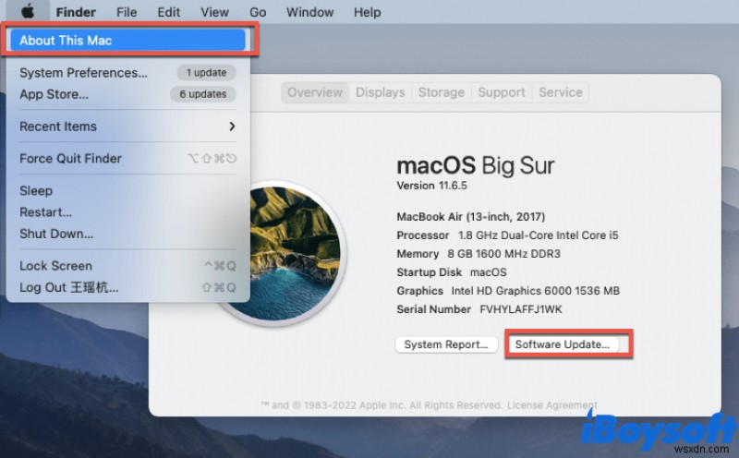Image resolution: width=739 pixels, height=458 pixels.
Task: Switch to the Overview tab
Action: (315, 92)
